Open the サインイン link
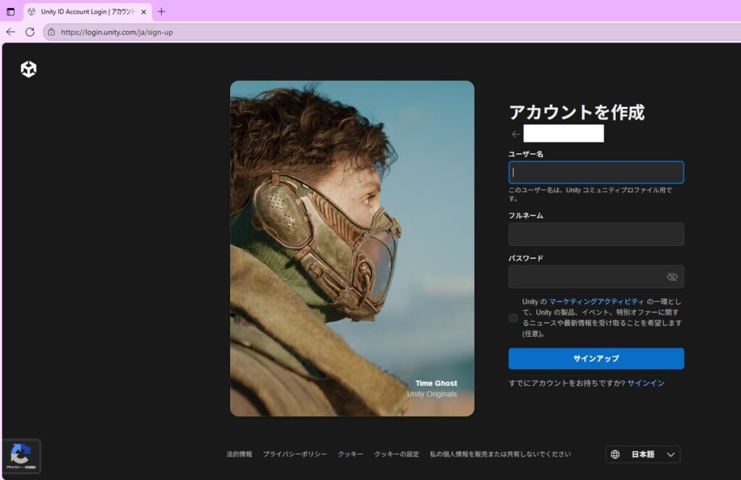This screenshot has width=741, height=480. 645,383
